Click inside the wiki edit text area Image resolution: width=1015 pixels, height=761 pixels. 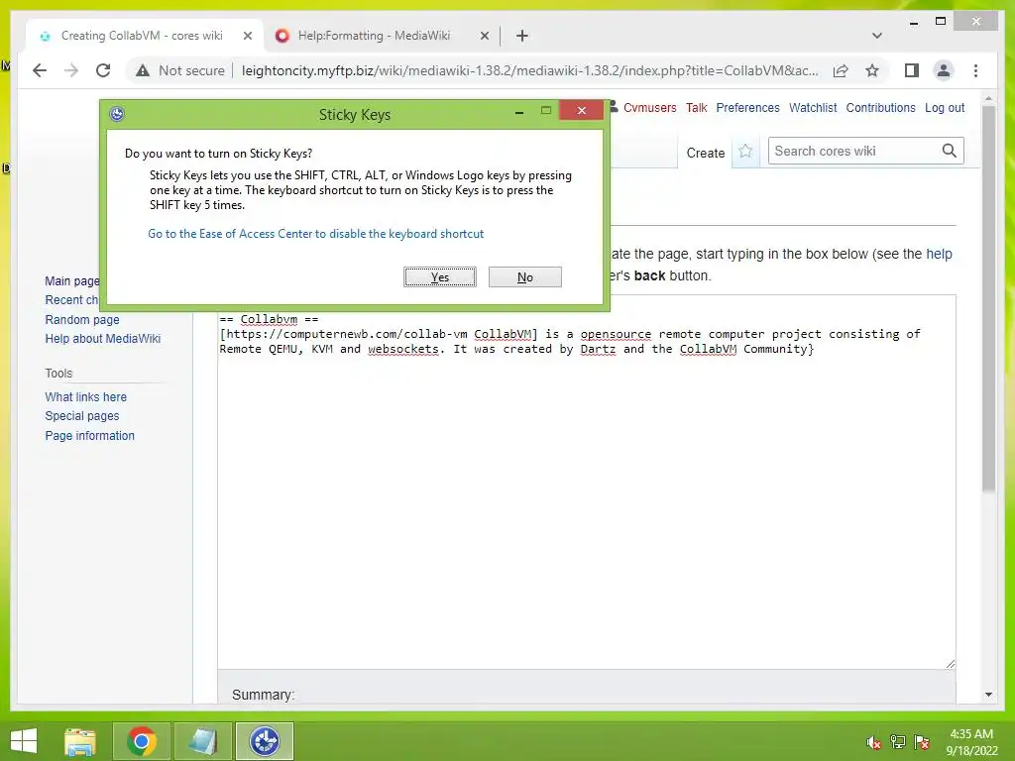587,483
